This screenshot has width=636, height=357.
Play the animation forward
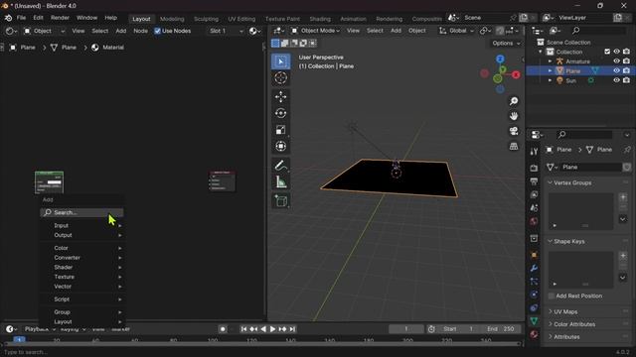click(272, 329)
